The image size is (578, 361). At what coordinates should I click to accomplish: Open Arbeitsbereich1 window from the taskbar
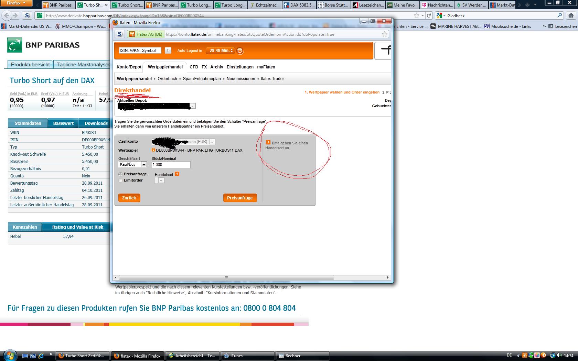pyautogui.click(x=192, y=356)
